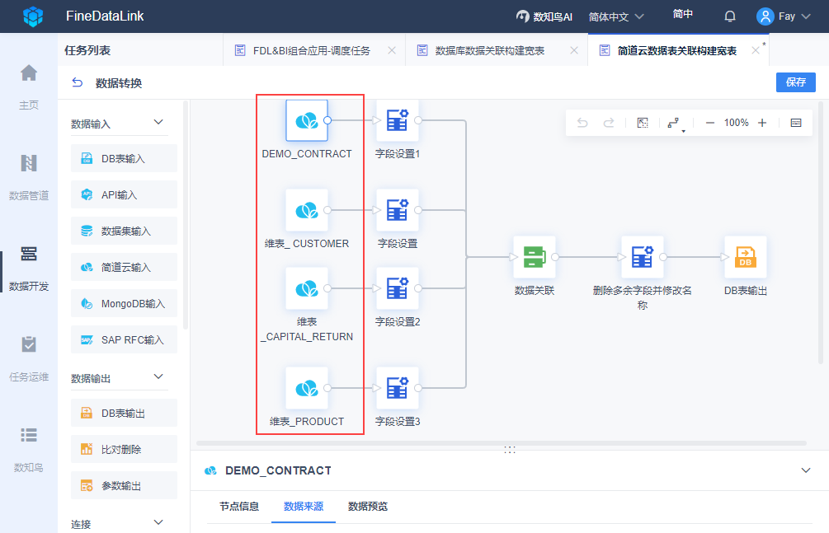Viewport: 829px width, 533px height.
Task: Select the 删除多余字段并修改名称 node
Action: 642,257
